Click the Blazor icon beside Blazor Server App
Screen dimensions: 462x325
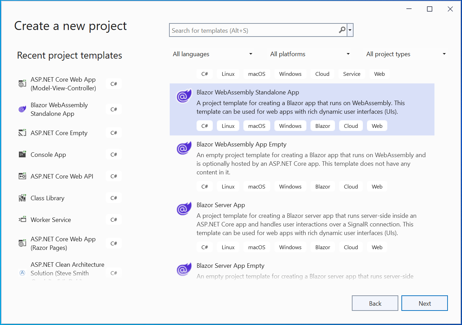(x=184, y=209)
